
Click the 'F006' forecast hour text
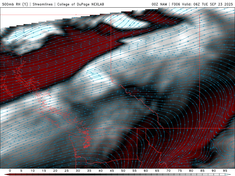[176, 4]
